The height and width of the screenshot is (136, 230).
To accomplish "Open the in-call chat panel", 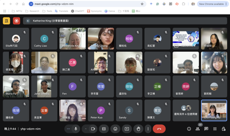I will click(x=206, y=129).
